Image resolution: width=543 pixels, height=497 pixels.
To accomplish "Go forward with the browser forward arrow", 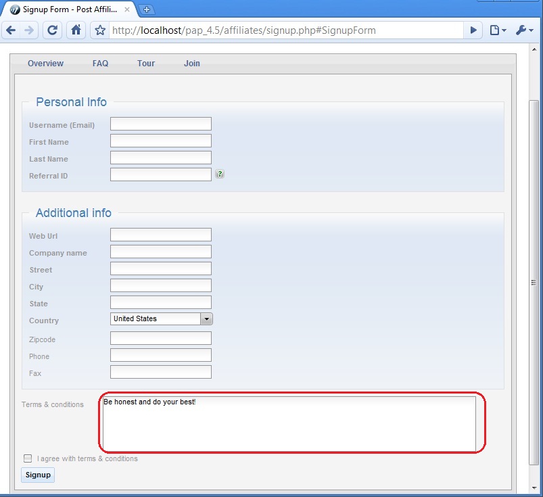I will (x=29, y=30).
